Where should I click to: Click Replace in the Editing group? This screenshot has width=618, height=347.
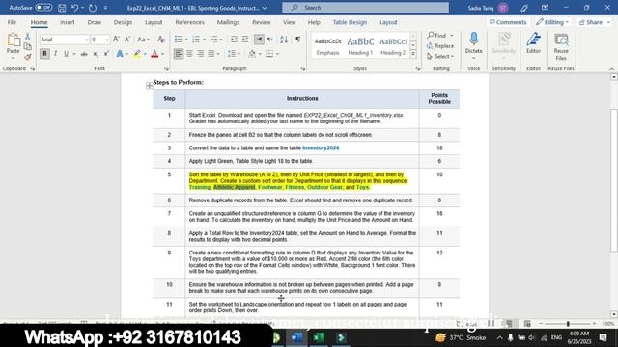click(x=440, y=46)
